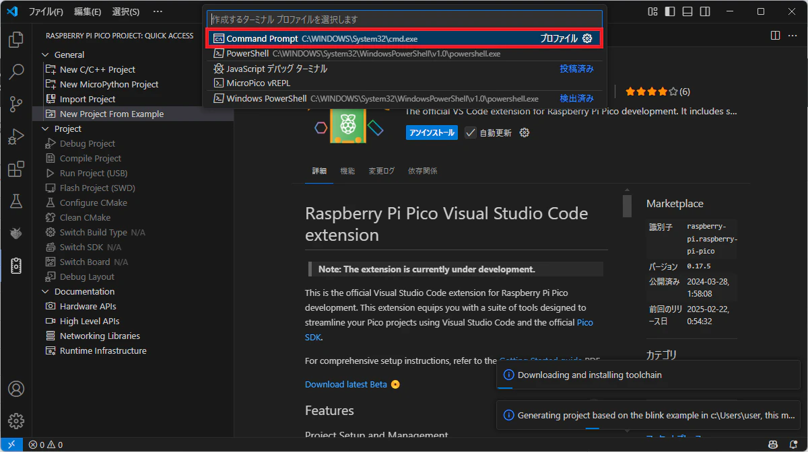Click the Download latest Beta link
This screenshot has height=452, width=808.
(x=346, y=384)
